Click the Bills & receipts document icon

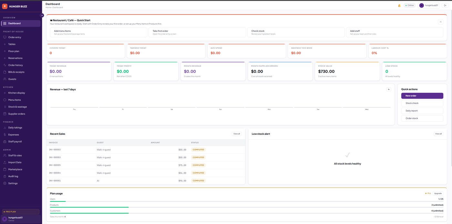pyautogui.click(x=5, y=72)
